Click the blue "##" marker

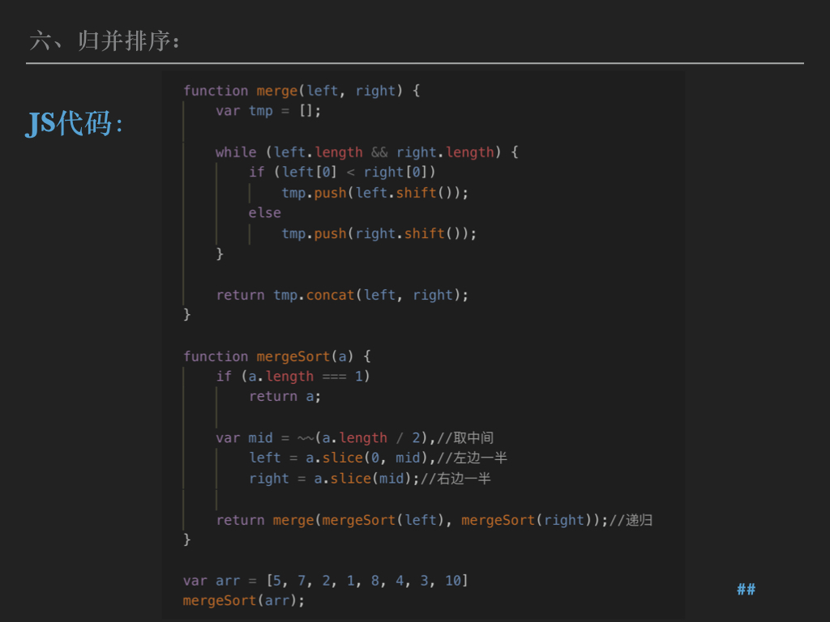746,589
